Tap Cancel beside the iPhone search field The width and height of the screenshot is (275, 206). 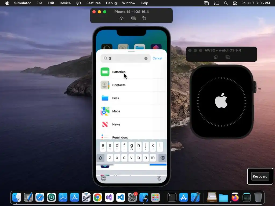pyautogui.click(x=157, y=58)
